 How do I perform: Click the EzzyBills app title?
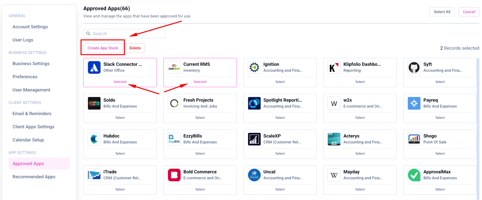(193, 136)
